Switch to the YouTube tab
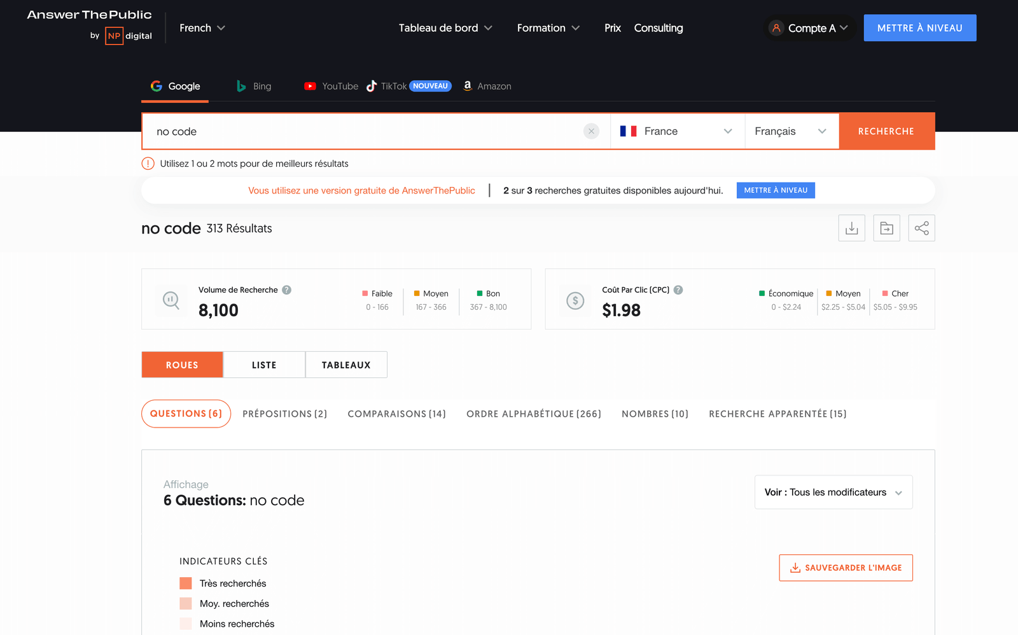 point(331,87)
